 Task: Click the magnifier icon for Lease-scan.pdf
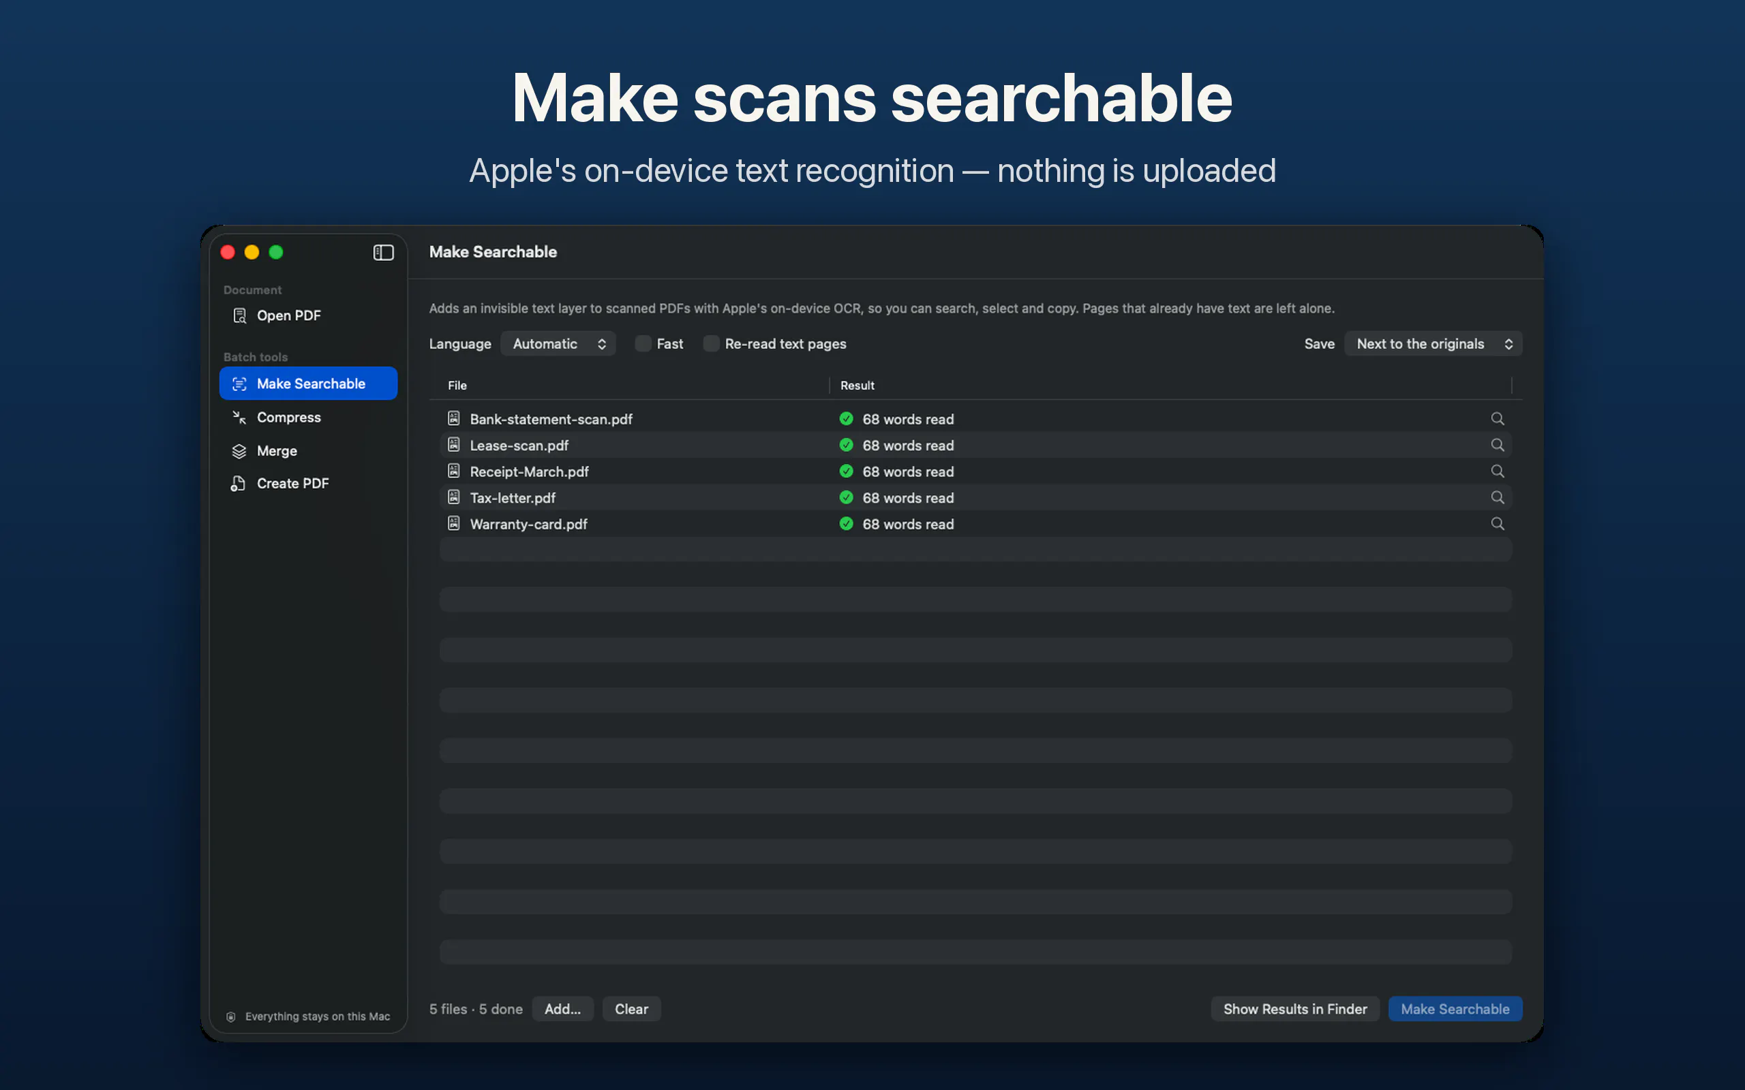tap(1497, 445)
